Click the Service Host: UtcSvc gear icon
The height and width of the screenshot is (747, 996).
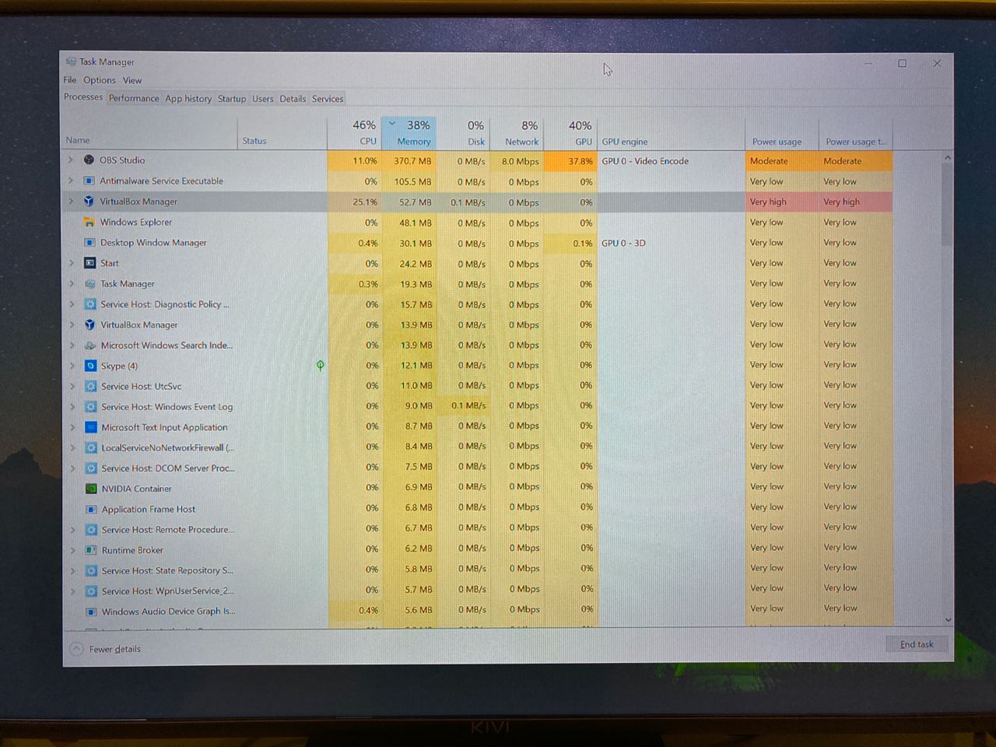click(x=90, y=386)
